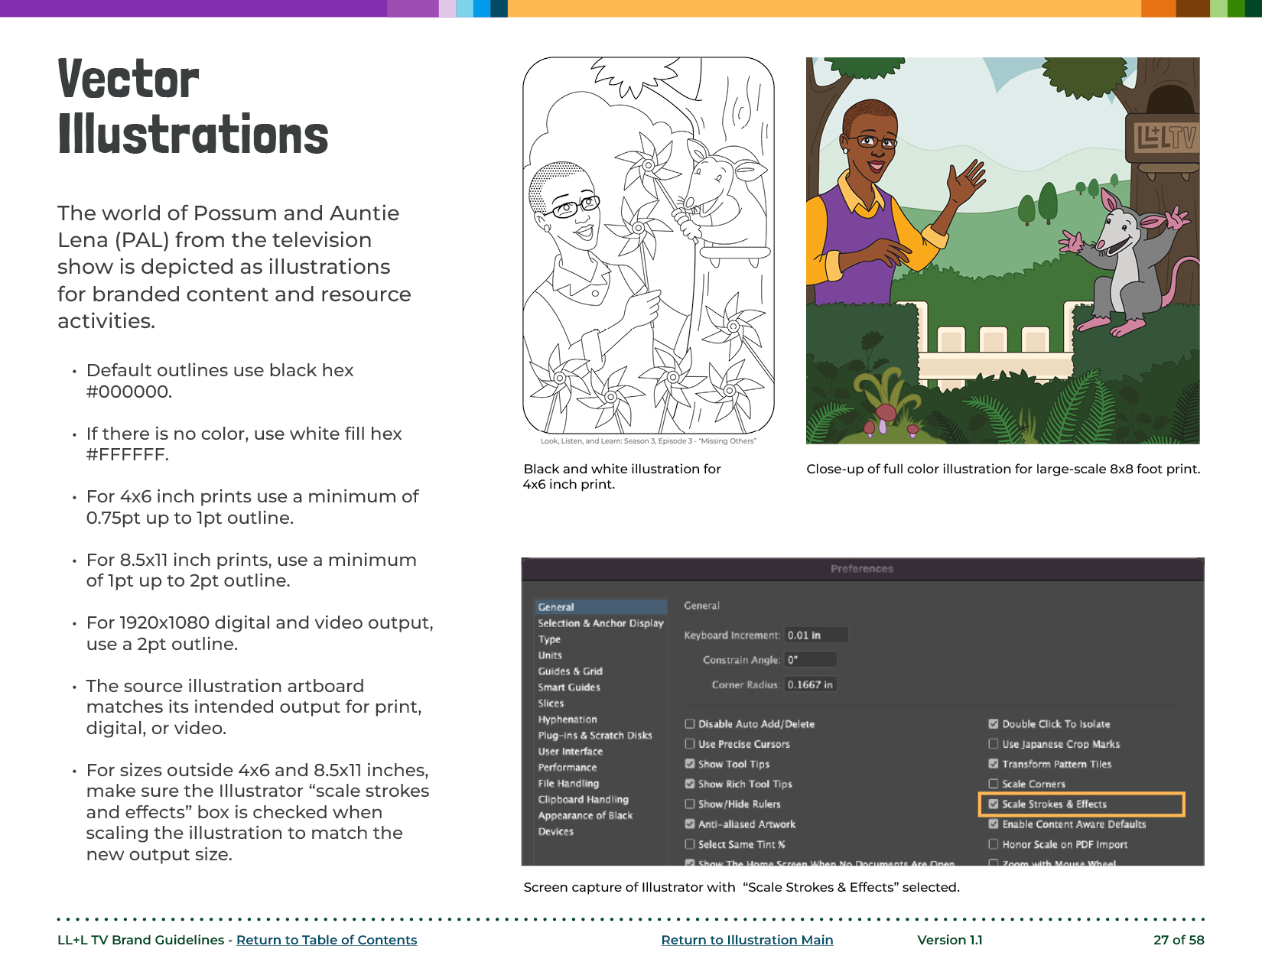Click the 'Vector Illustrations' heading
Viewport: 1262px width, 975px height.
(193, 107)
